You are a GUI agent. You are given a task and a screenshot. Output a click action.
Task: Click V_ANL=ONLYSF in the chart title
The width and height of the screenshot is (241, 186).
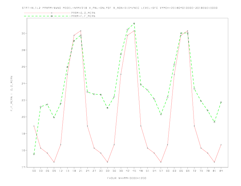click(x=100, y=8)
